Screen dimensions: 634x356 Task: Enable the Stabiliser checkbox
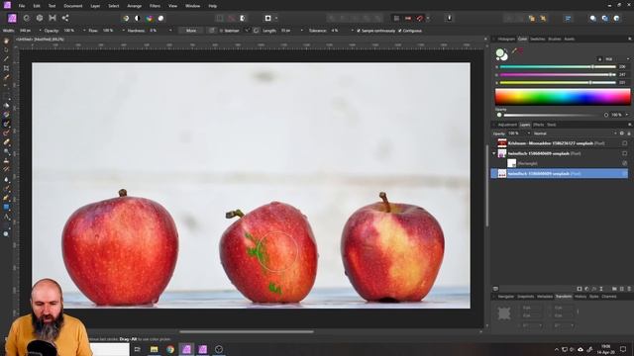pos(222,31)
